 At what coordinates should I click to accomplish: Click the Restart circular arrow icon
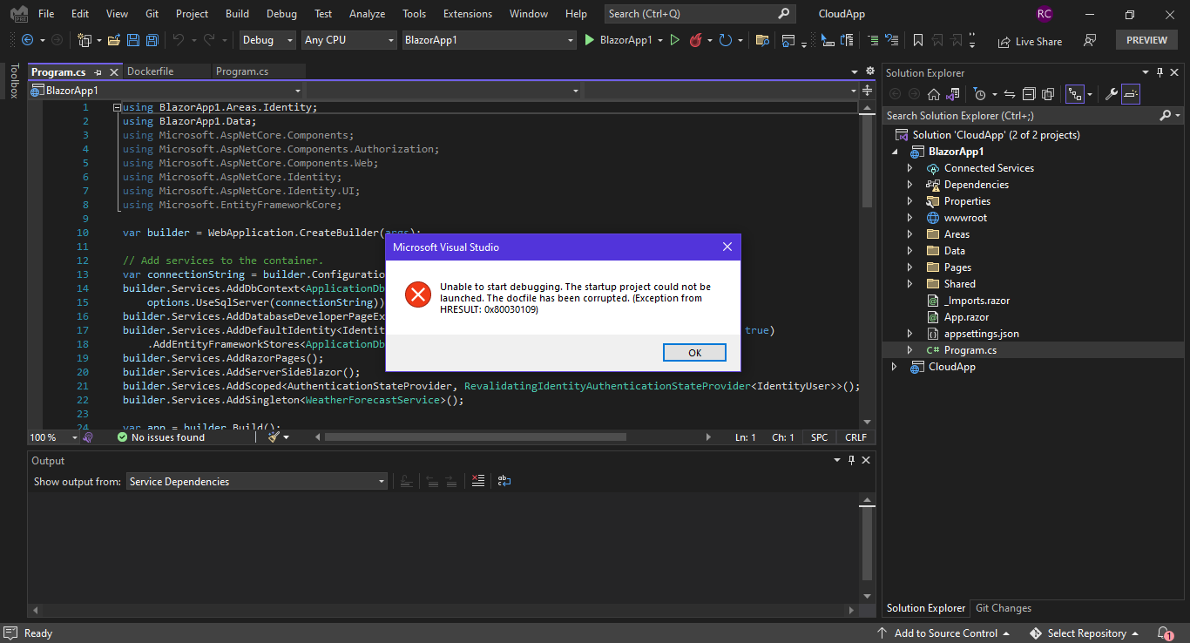725,40
